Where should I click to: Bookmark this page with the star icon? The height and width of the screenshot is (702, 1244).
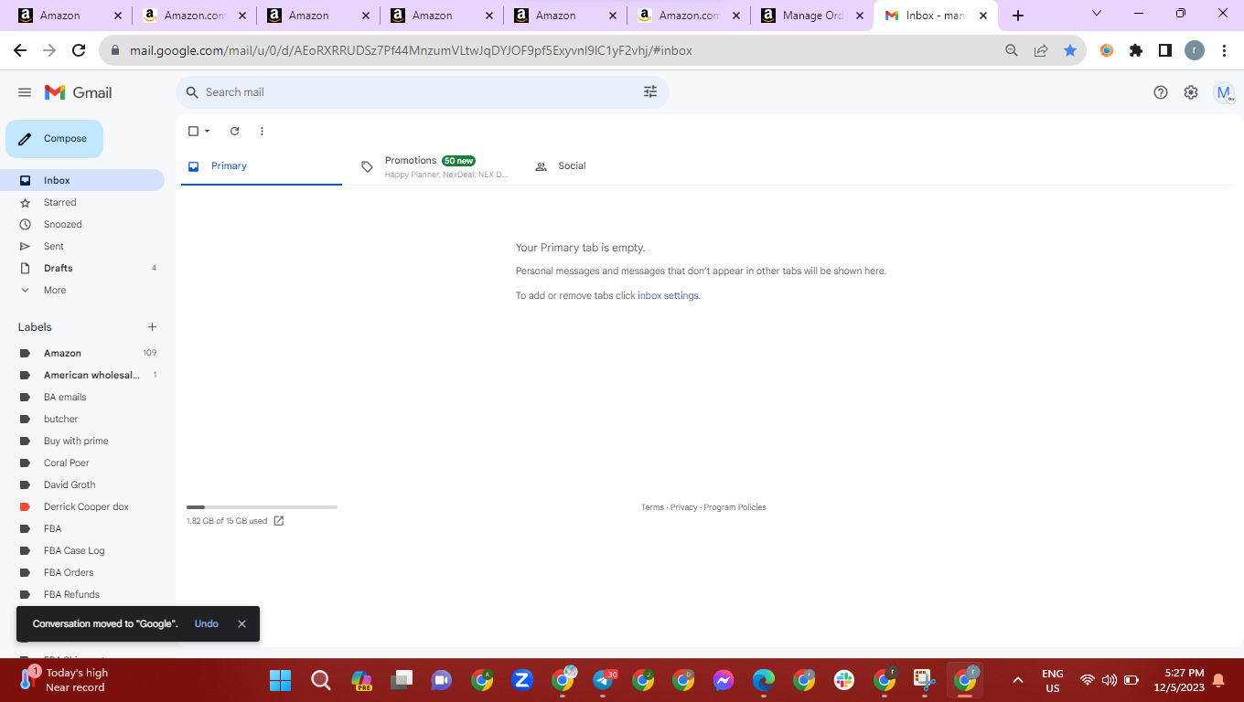[x=1070, y=51]
